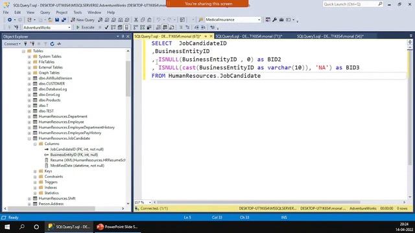415x233 pixels.
Task: Click Display Estimated Execution Plan icon
Action: coord(113,27)
